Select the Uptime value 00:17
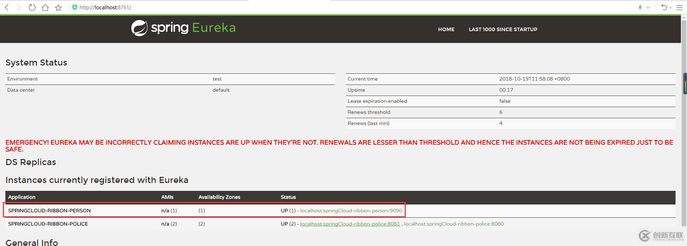This screenshot has width=687, height=246. (506, 90)
